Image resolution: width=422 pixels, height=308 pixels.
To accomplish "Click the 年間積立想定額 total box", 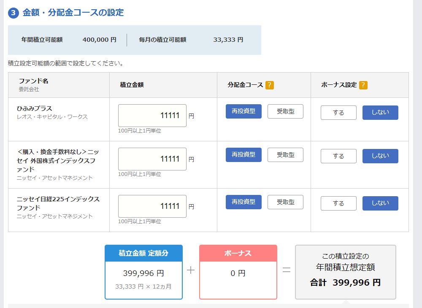I will tap(345, 272).
